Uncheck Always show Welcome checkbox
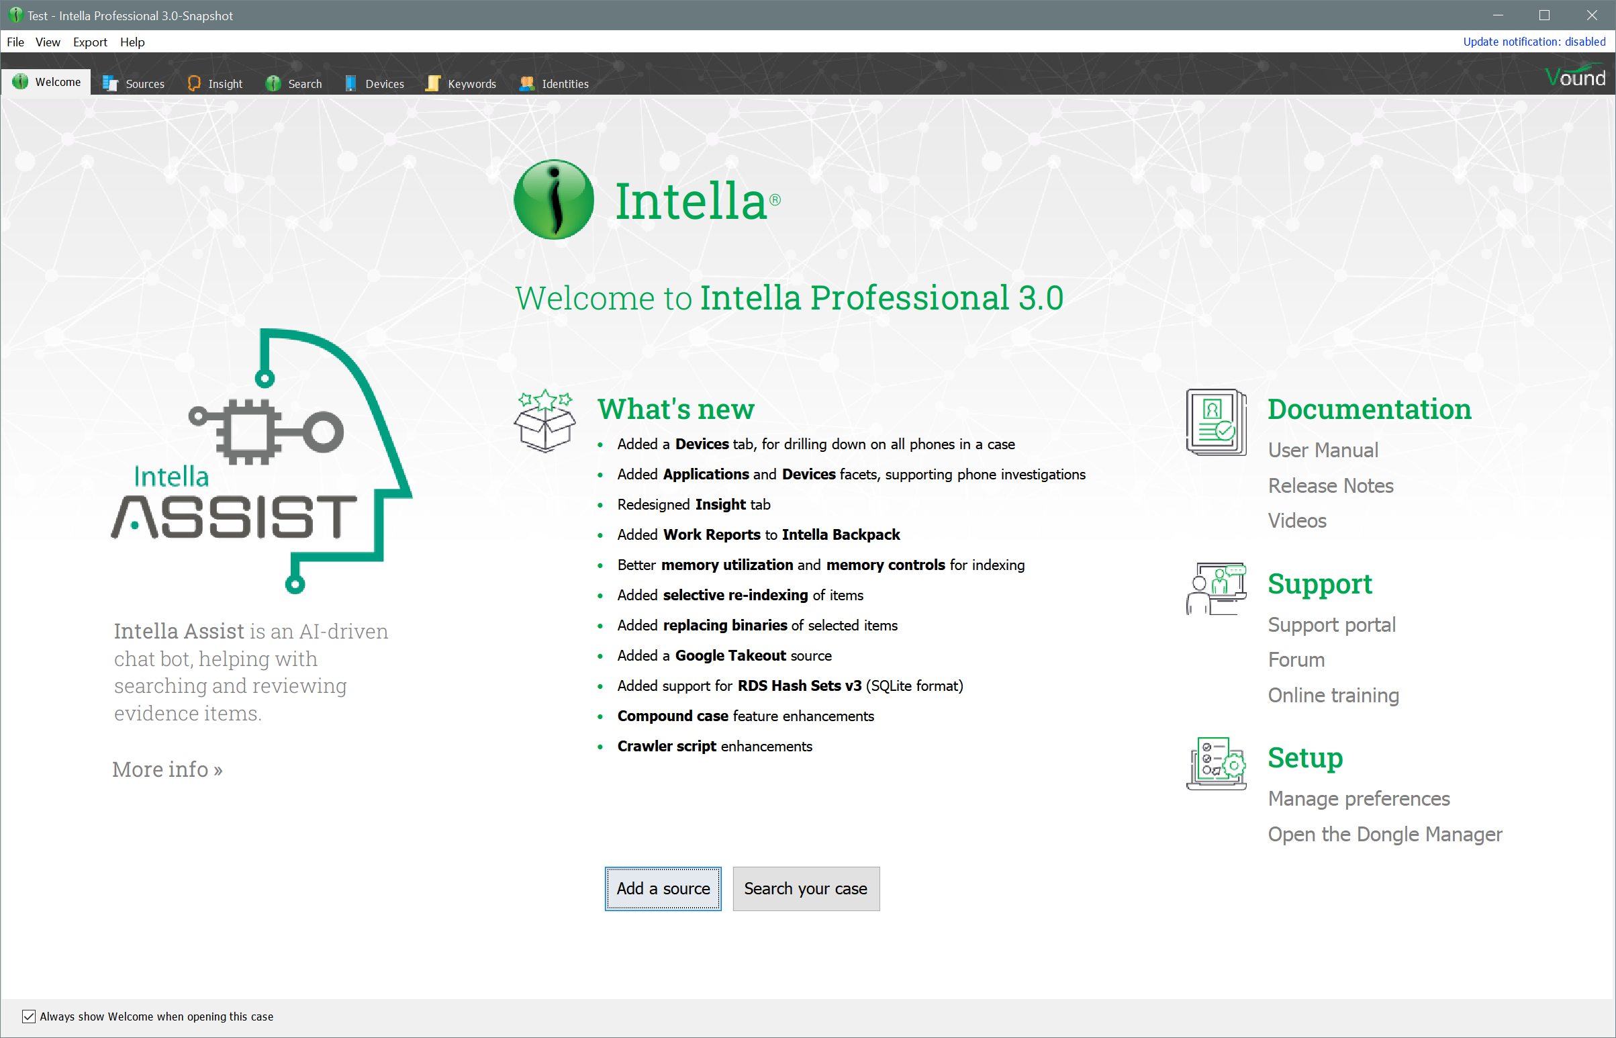1616x1038 pixels. tap(28, 1017)
